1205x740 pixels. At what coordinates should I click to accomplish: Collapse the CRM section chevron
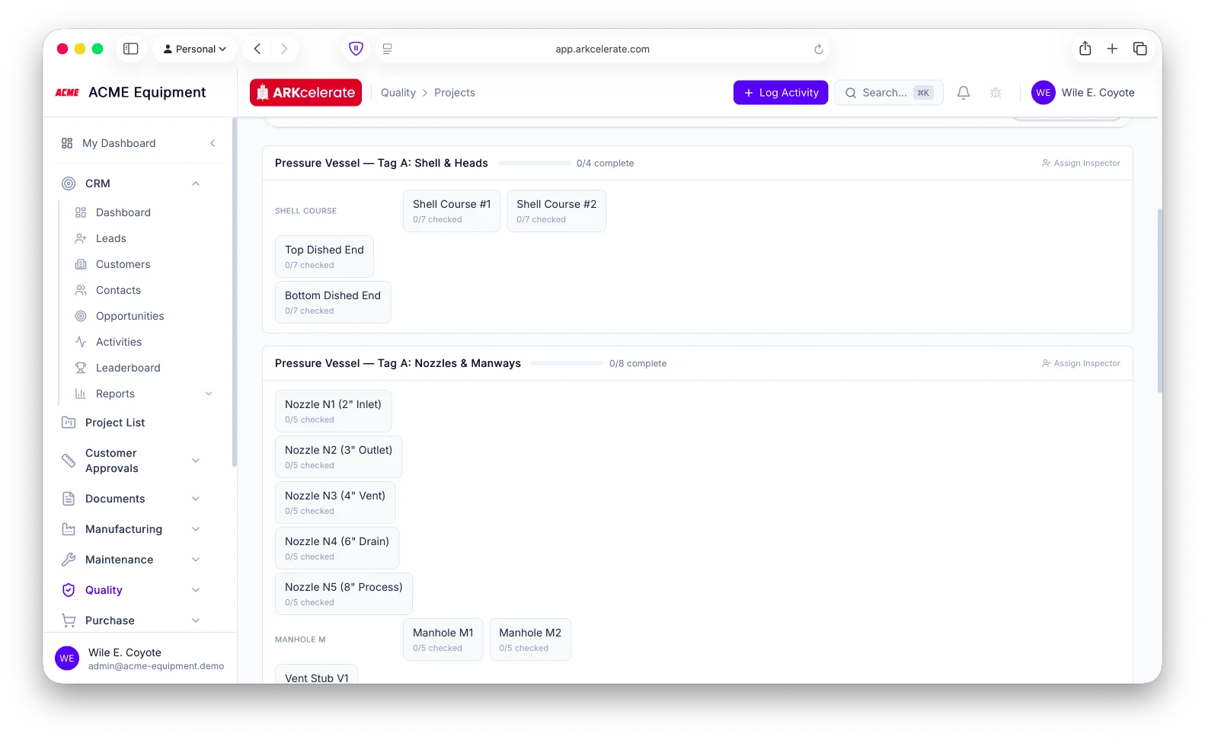196,183
